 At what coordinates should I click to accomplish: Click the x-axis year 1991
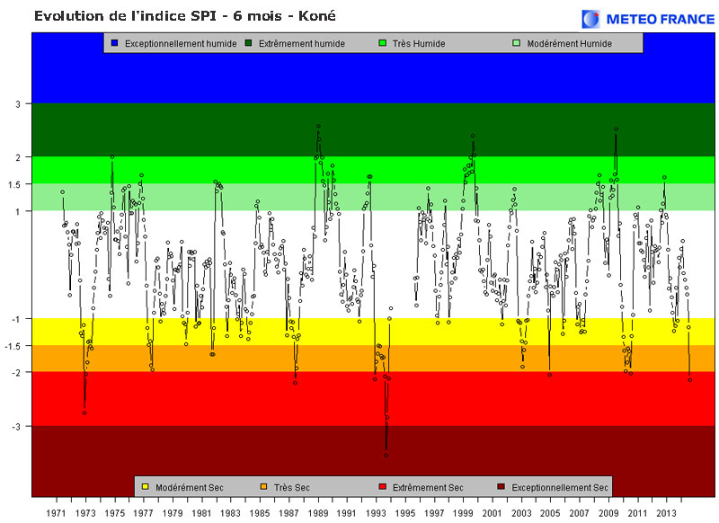(347, 513)
